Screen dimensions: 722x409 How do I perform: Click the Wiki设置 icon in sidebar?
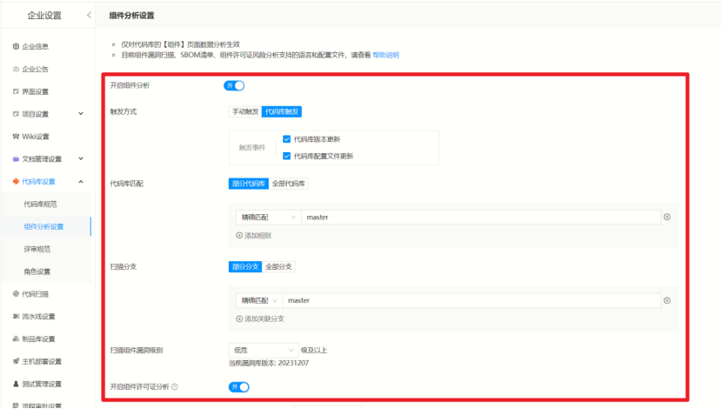(16, 137)
